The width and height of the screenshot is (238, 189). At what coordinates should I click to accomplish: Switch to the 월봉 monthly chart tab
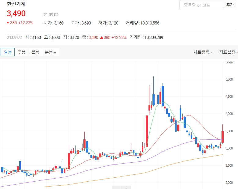click(35, 52)
